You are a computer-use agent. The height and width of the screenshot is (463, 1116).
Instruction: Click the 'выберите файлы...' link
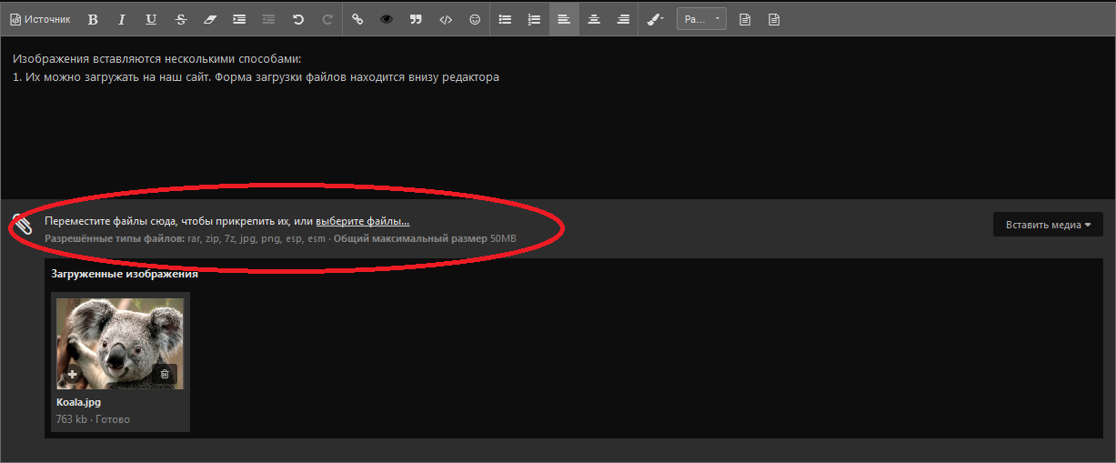[362, 221]
